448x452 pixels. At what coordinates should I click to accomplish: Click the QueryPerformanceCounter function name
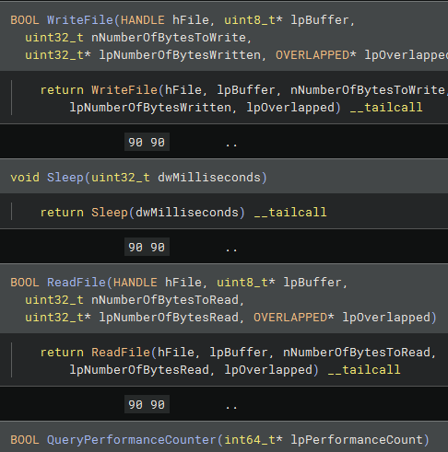(132, 440)
